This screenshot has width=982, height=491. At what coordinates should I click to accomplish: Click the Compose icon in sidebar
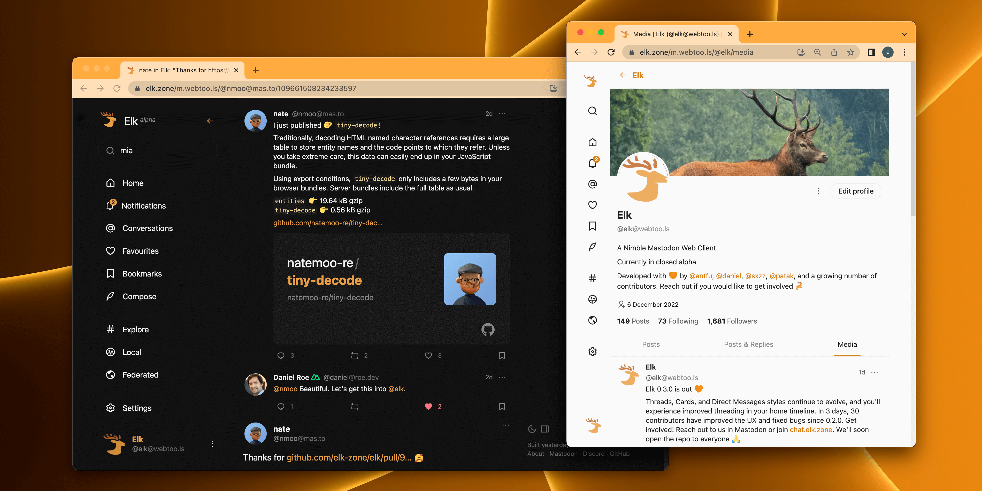coord(111,296)
